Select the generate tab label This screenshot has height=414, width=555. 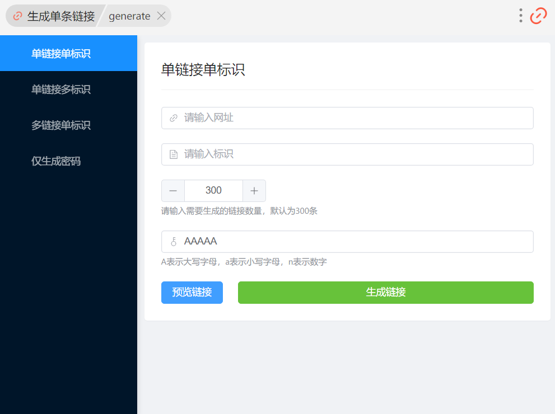coord(129,16)
